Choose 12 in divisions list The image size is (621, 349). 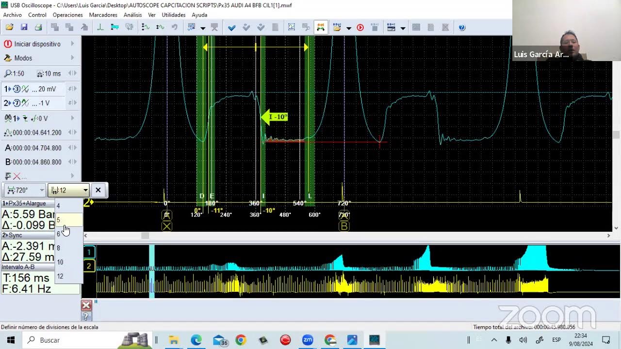click(x=68, y=276)
